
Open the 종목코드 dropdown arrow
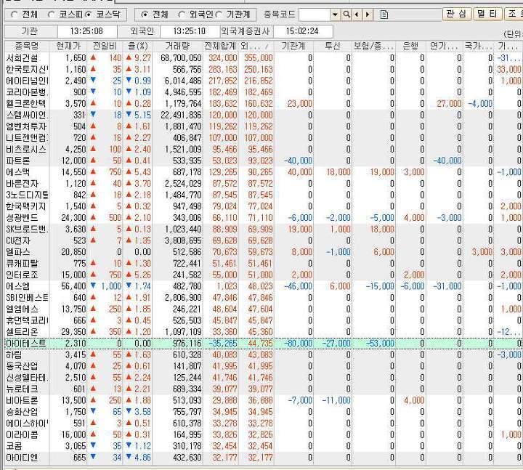coord(335,15)
